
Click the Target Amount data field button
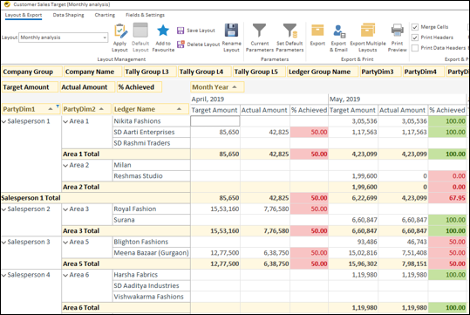pos(30,87)
